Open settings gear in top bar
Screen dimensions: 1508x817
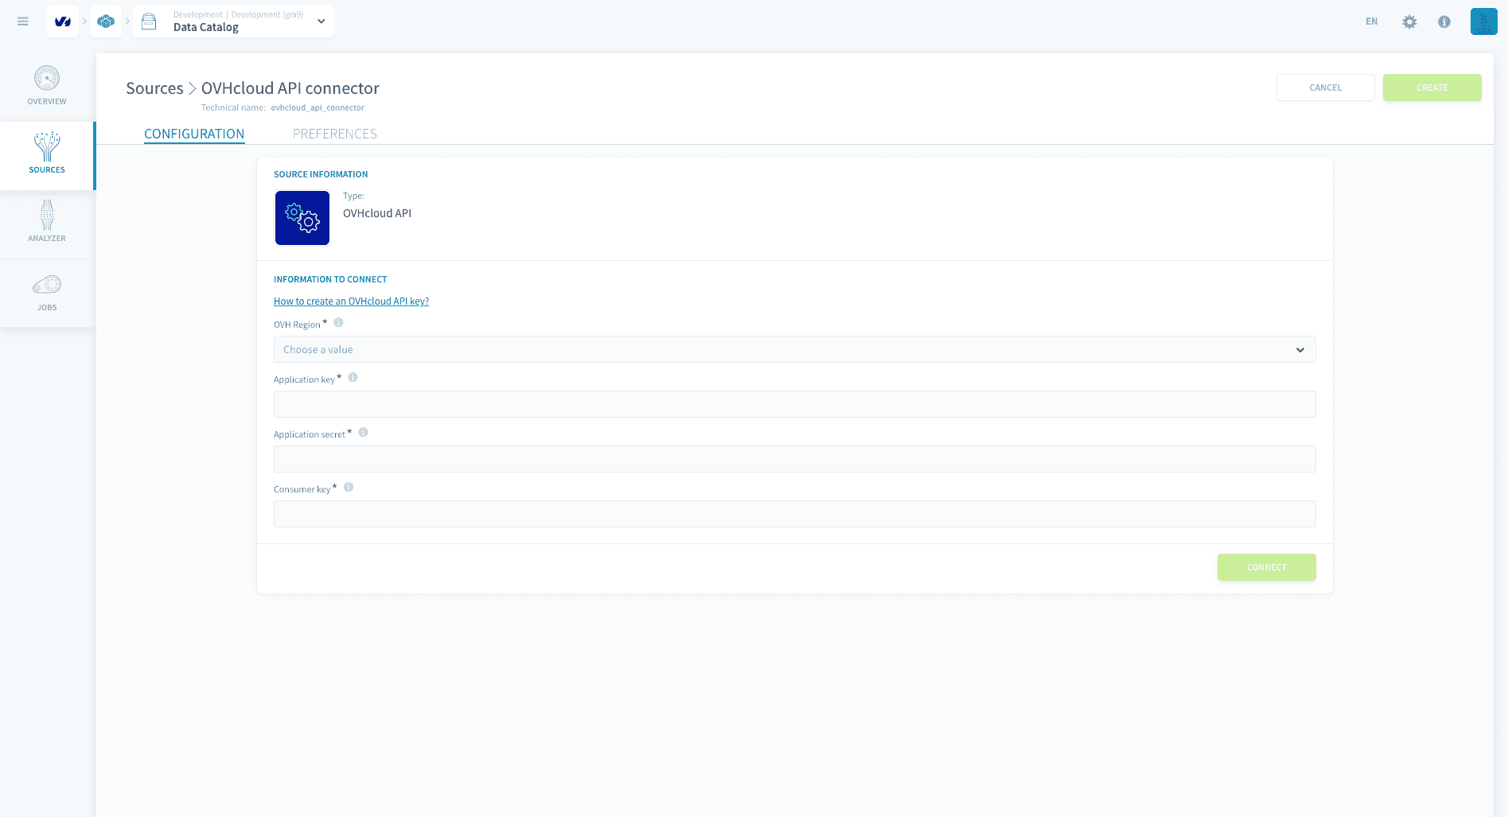1409,21
